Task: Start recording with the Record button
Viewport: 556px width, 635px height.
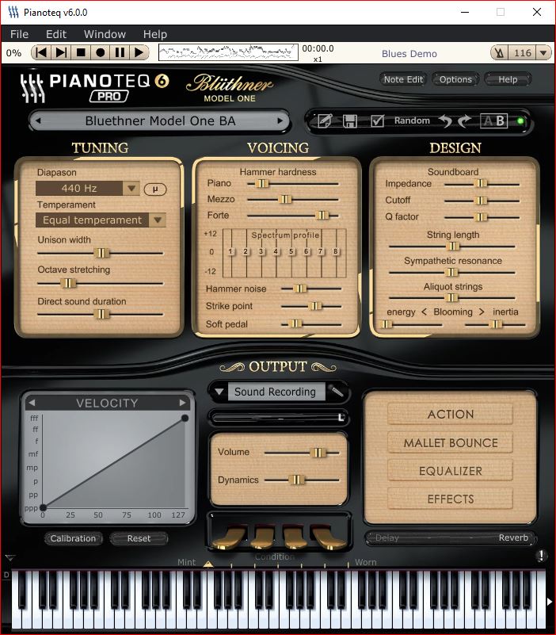Action: (x=101, y=52)
